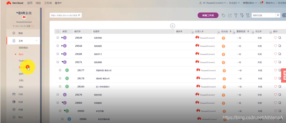Click the 测试 icon in sidebar

[14, 117]
